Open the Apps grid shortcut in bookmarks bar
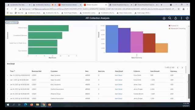Screen dimensions: 195x110 [x=10, y=13]
